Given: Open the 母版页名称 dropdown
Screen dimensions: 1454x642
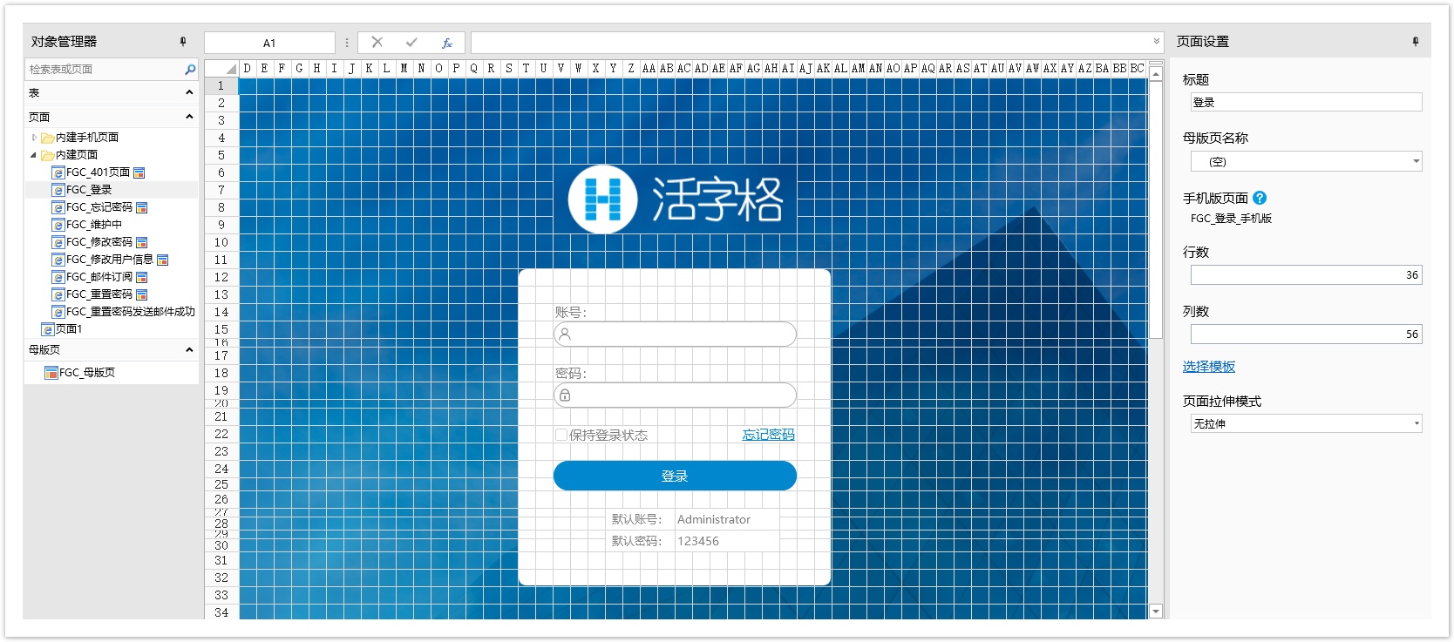Looking at the screenshot, I should 1416,161.
